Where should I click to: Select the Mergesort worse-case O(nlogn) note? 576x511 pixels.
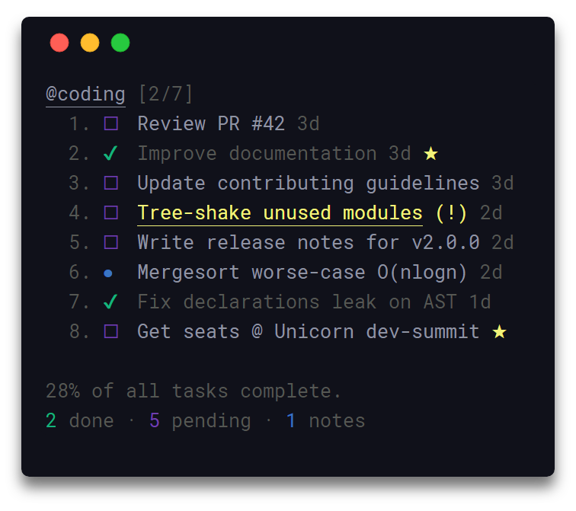pos(302,273)
